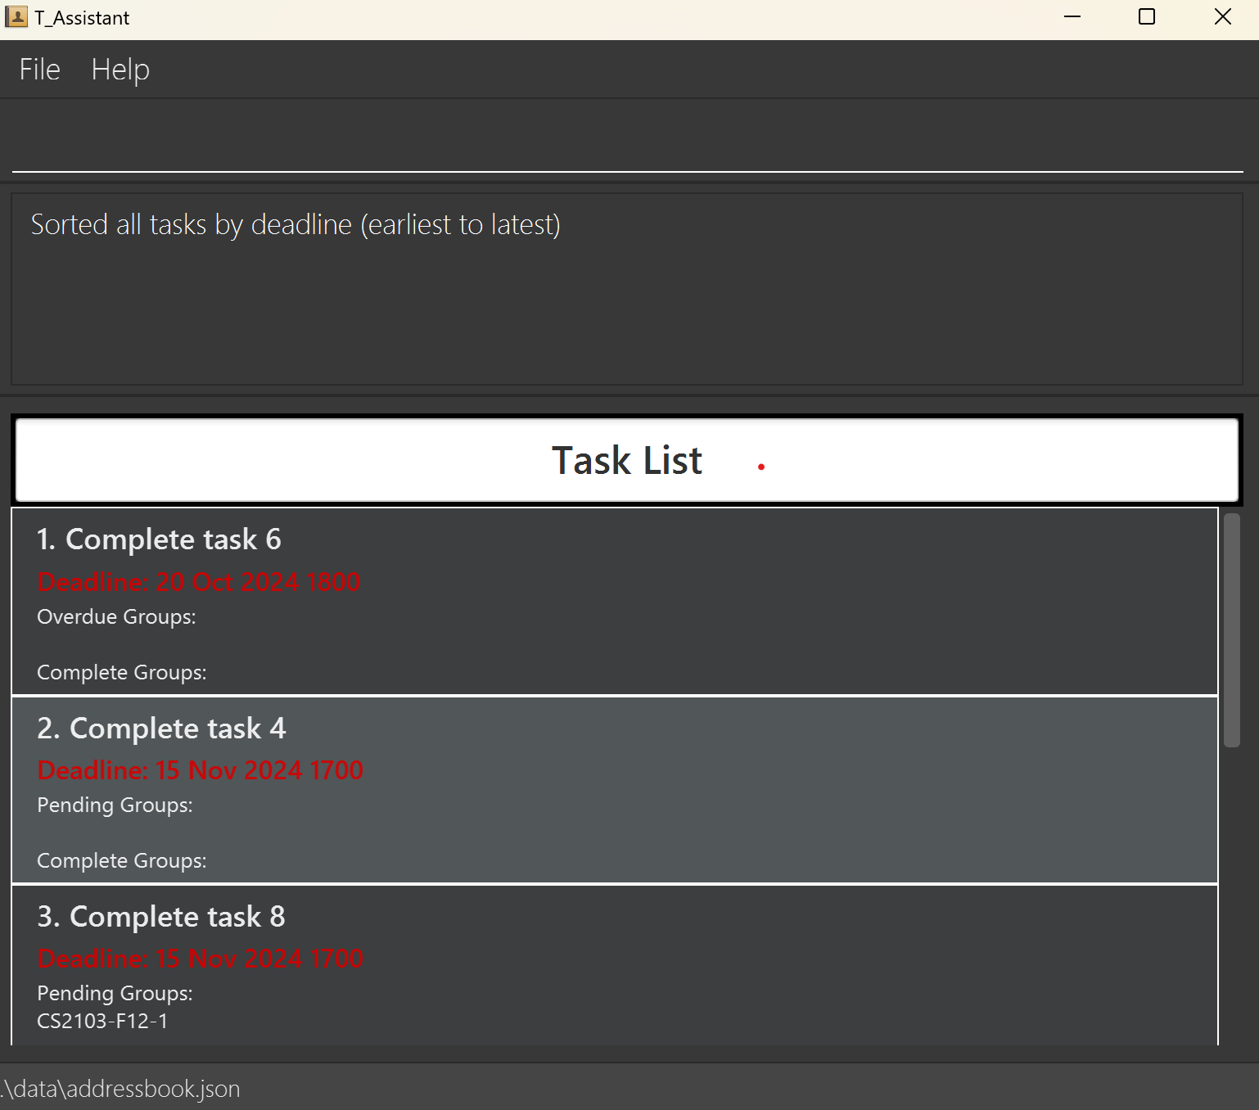Click the Task List header
The height and width of the screenshot is (1110, 1259).
coord(626,460)
